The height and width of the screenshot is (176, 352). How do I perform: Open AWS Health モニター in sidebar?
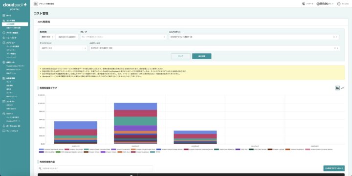(x=14, y=69)
